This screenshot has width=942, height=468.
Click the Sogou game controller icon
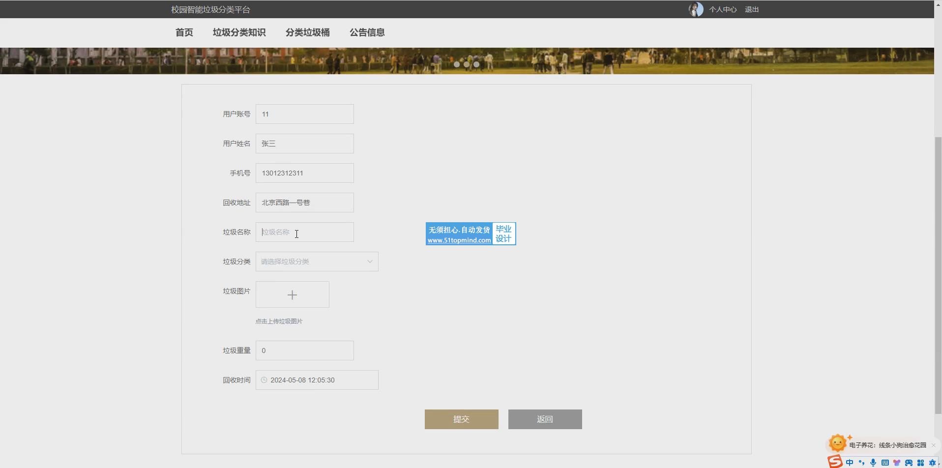(909, 463)
